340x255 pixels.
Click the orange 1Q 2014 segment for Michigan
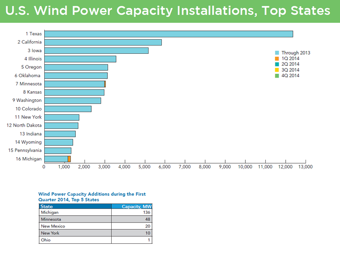(69, 159)
